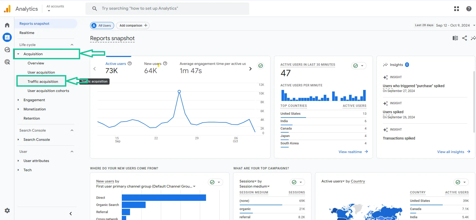
Task: Show next metrics with right chevron
Action: pyautogui.click(x=250, y=69)
